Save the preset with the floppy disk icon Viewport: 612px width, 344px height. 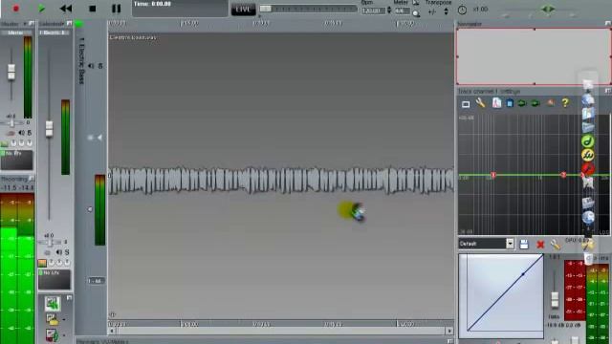(524, 245)
